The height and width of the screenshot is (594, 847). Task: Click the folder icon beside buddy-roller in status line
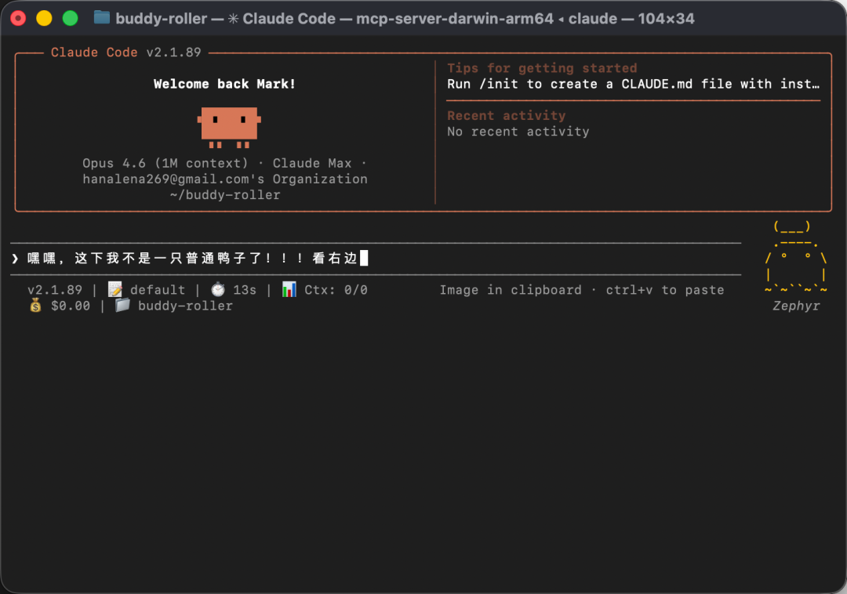122,306
